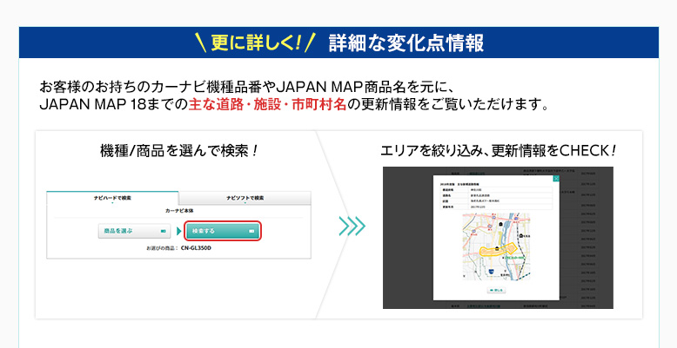The width and height of the screenshot is (677, 348).
Task: Click the red text 主な道路・施設・市町村名
Action: click(x=267, y=105)
